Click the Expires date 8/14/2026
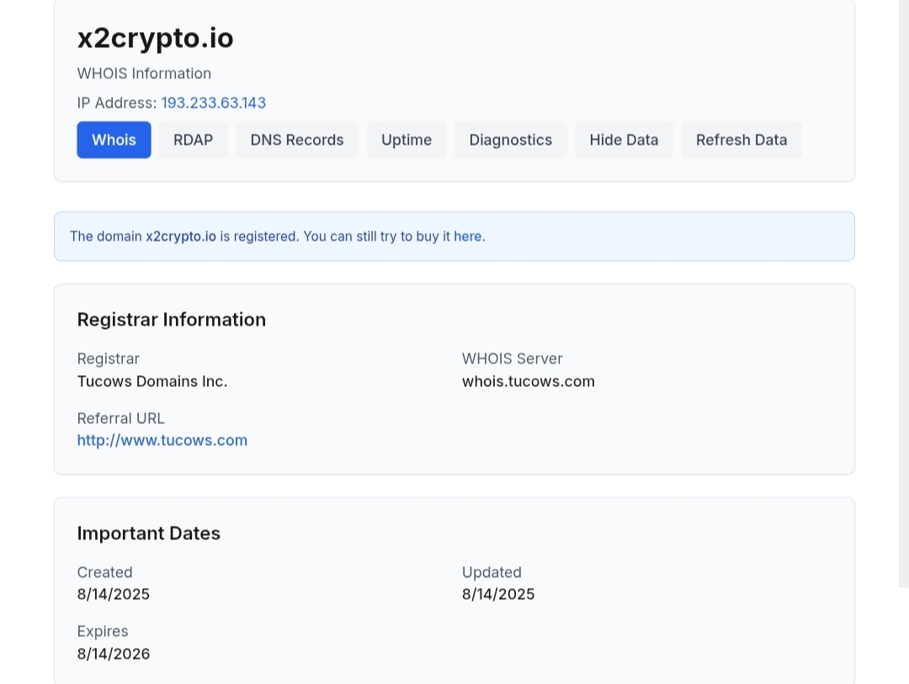 point(113,654)
